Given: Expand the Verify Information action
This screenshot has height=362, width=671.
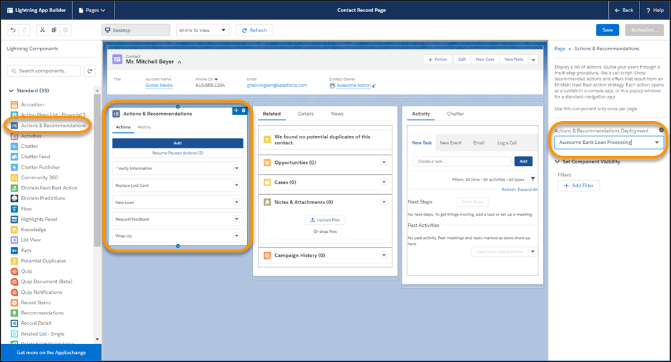Looking at the screenshot, I should tap(236, 169).
